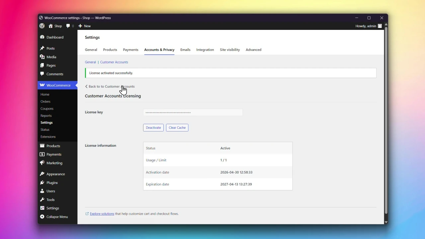Click the Users person icon

click(x=42, y=191)
